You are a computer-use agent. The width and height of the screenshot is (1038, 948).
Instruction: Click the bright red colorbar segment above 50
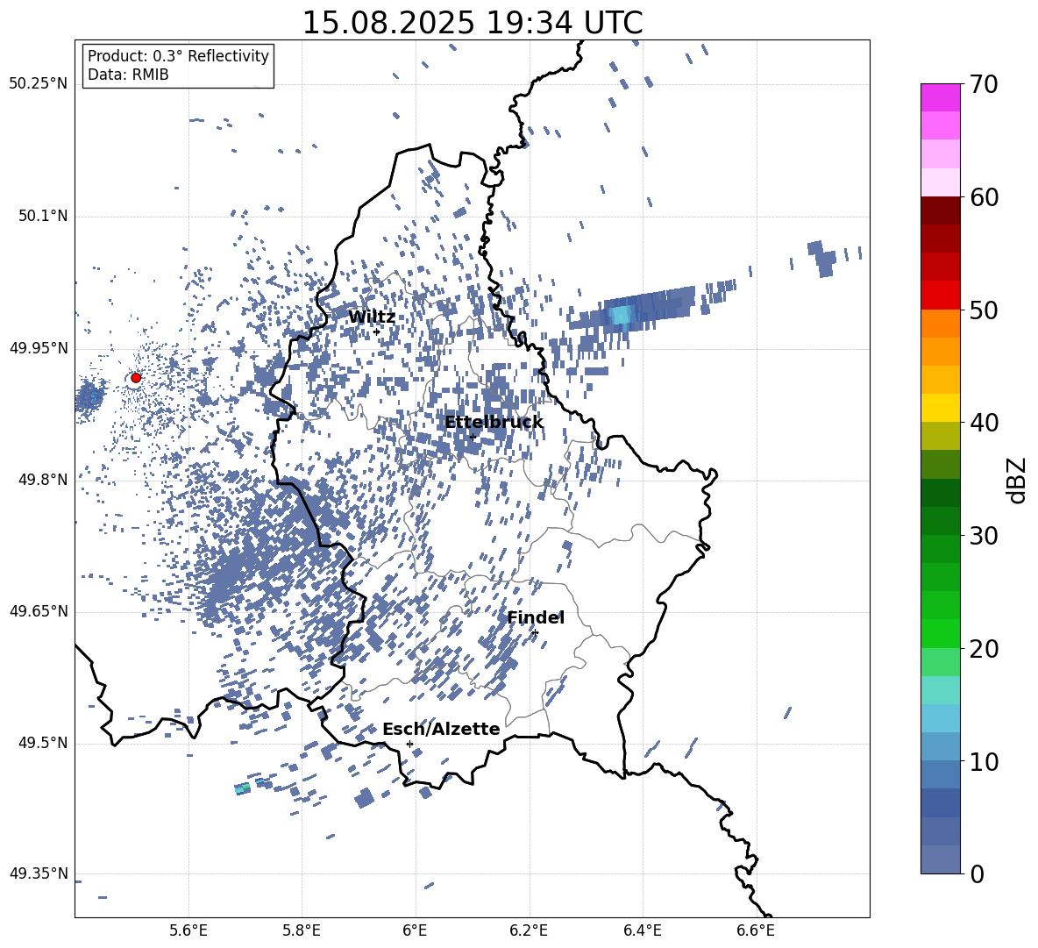click(x=940, y=296)
